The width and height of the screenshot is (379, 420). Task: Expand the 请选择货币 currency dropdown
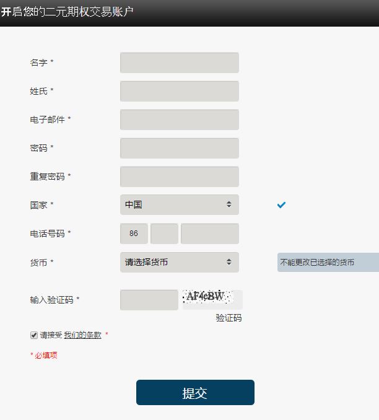[179, 262]
